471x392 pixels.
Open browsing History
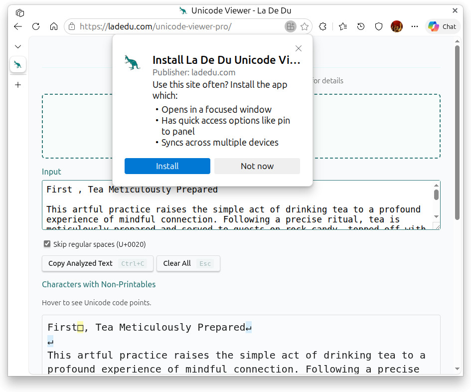(x=361, y=26)
